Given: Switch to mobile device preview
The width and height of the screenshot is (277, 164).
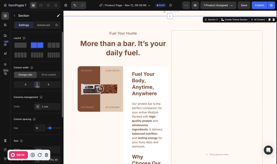Looking at the screenshot, I should pyautogui.click(x=48, y=5).
